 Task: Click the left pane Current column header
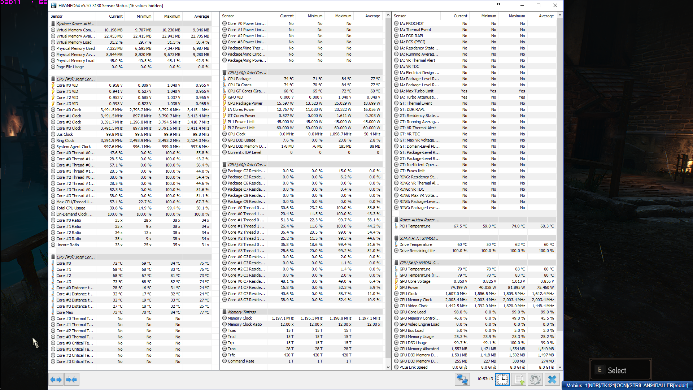coord(110,16)
